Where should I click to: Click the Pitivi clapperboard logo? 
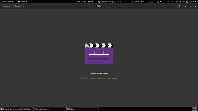[x=99, y=54]
